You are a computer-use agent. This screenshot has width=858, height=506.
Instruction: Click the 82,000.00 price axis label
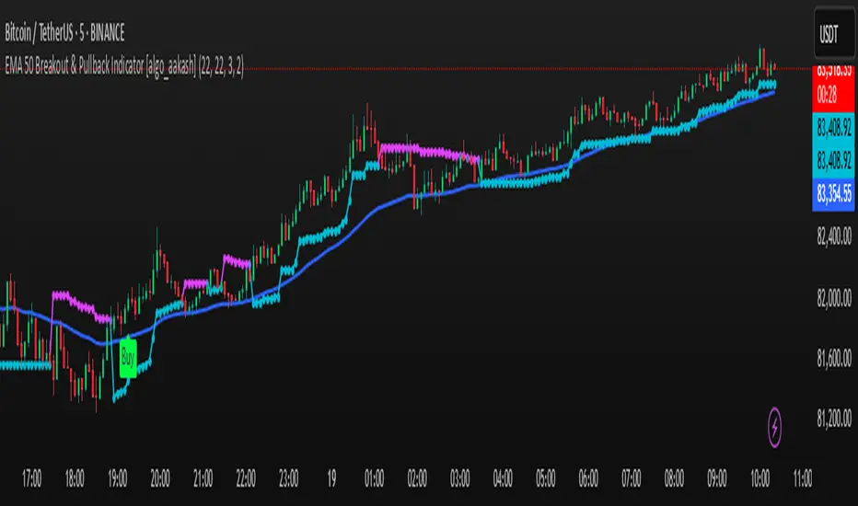834,298
